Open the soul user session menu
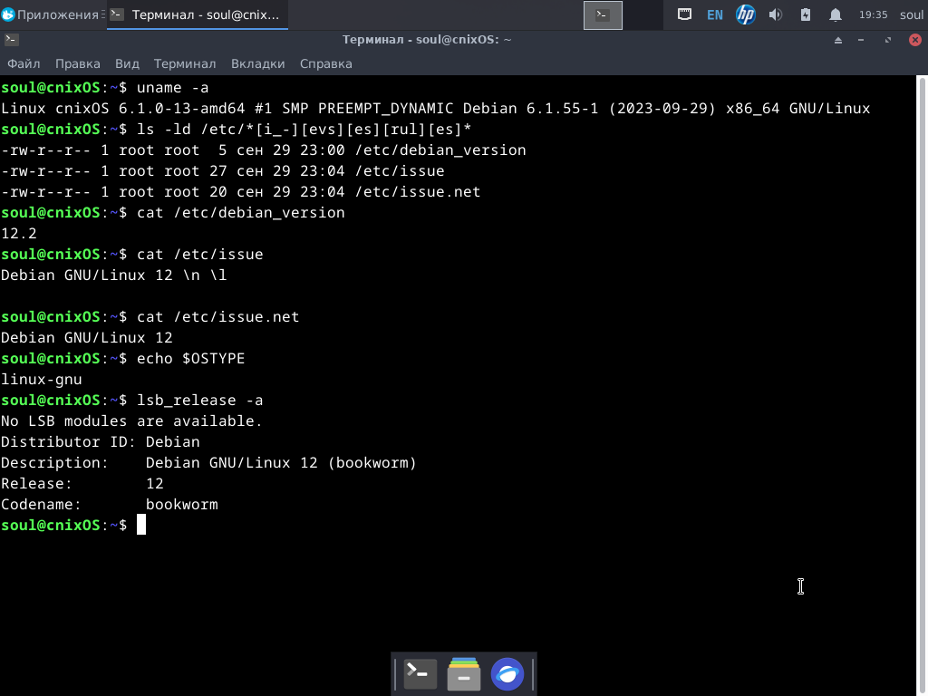The width and height of the screenshot is (928, 696). (912, 14)
